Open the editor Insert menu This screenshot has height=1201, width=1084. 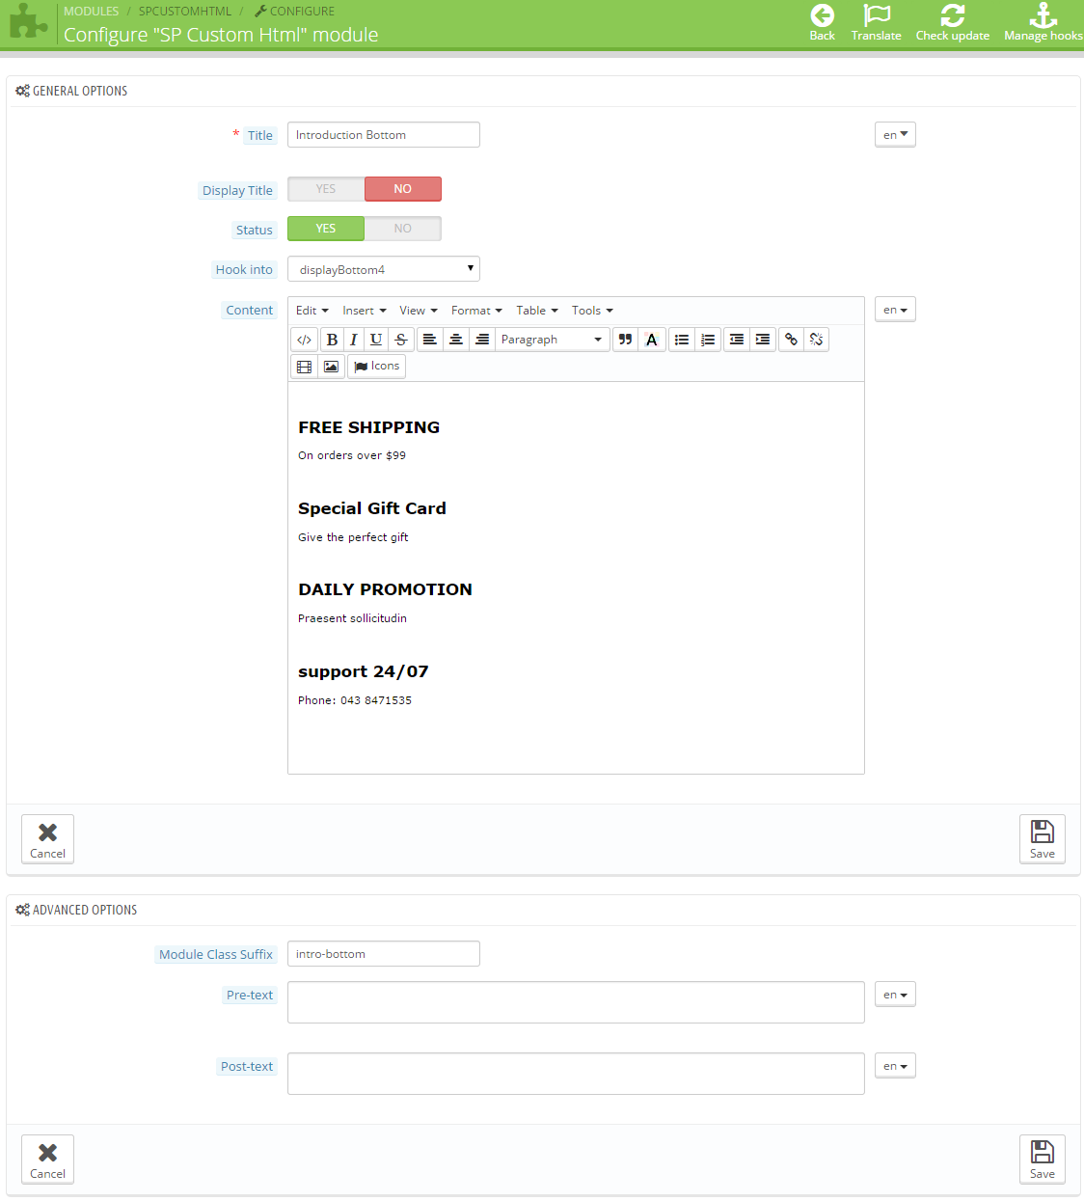(x=365, y=311)
